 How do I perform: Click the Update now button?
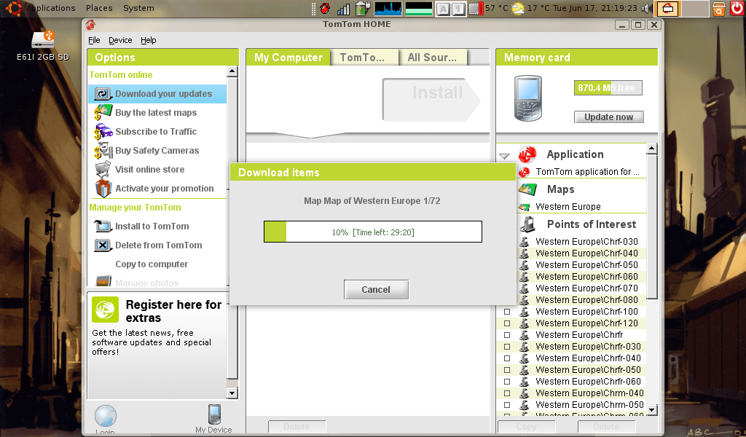tap(608, 117)
